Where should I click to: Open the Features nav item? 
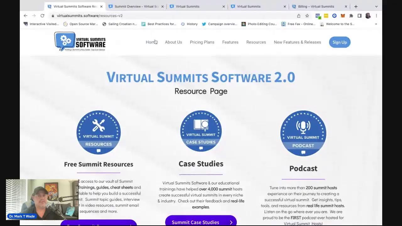coord(230,42)
